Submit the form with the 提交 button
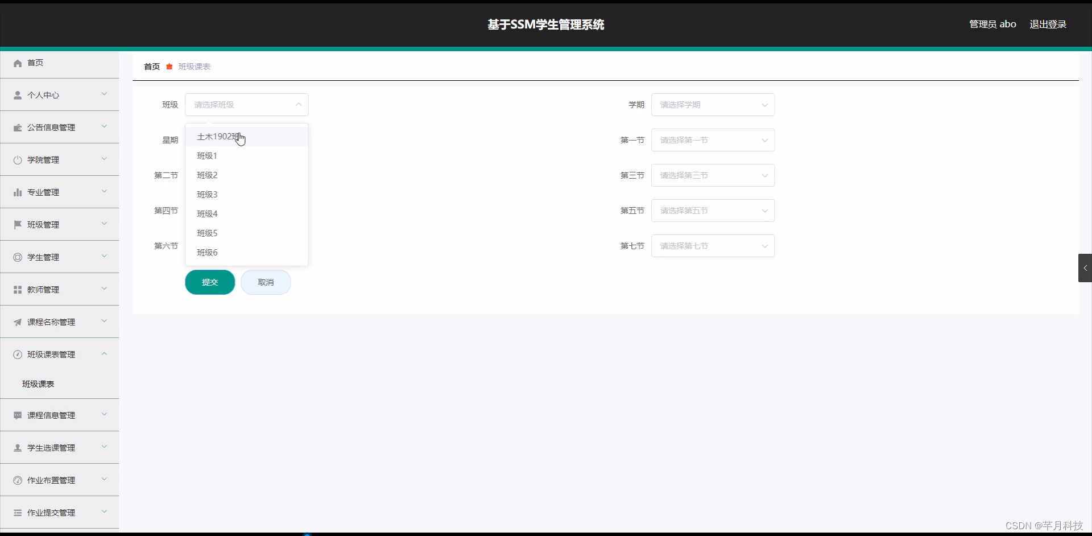1092x536 pixels. click(210, 282)
